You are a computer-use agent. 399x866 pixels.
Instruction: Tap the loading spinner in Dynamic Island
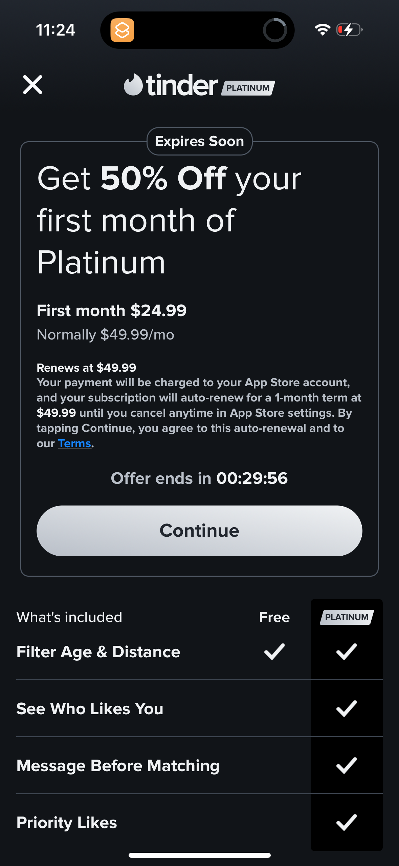click(275, 30)
